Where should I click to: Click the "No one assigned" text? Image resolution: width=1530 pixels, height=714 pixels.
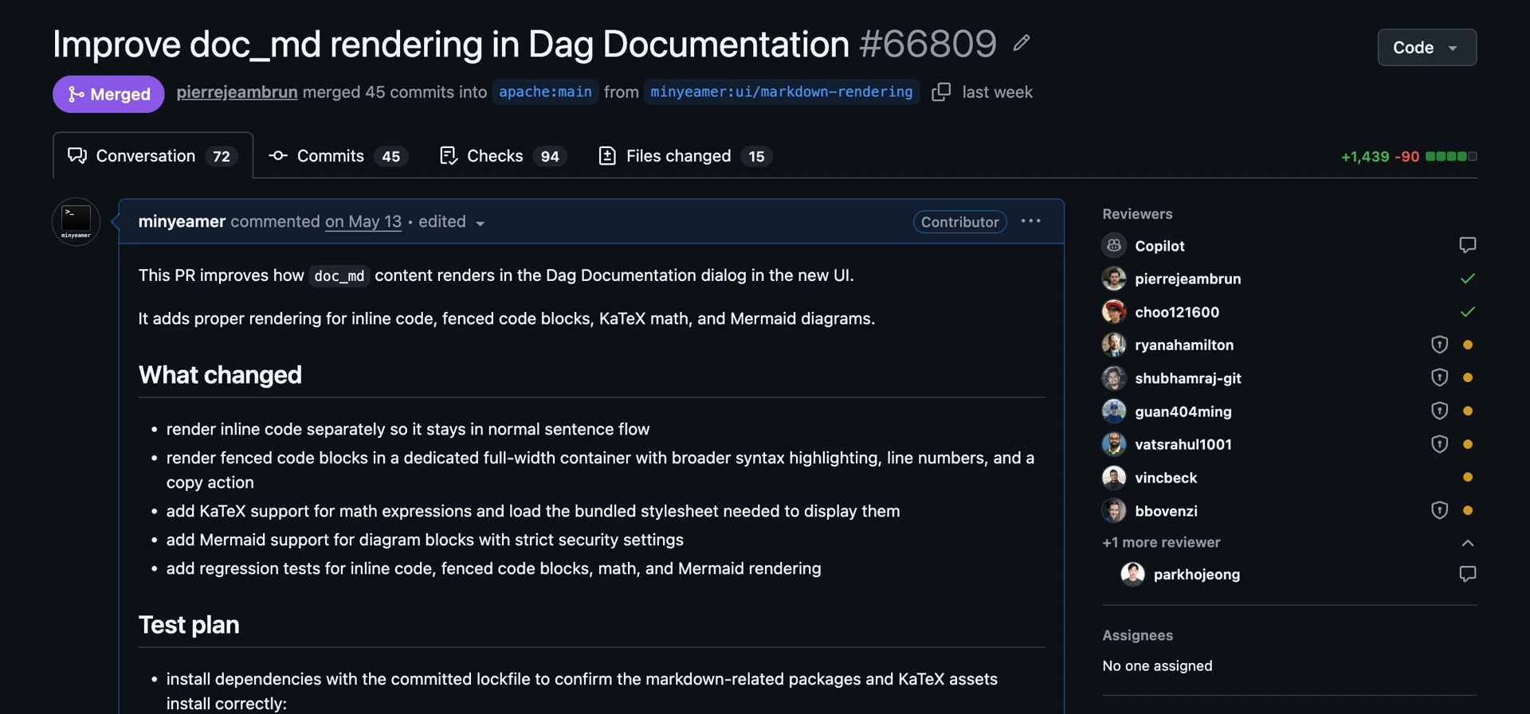point(1157,665)
